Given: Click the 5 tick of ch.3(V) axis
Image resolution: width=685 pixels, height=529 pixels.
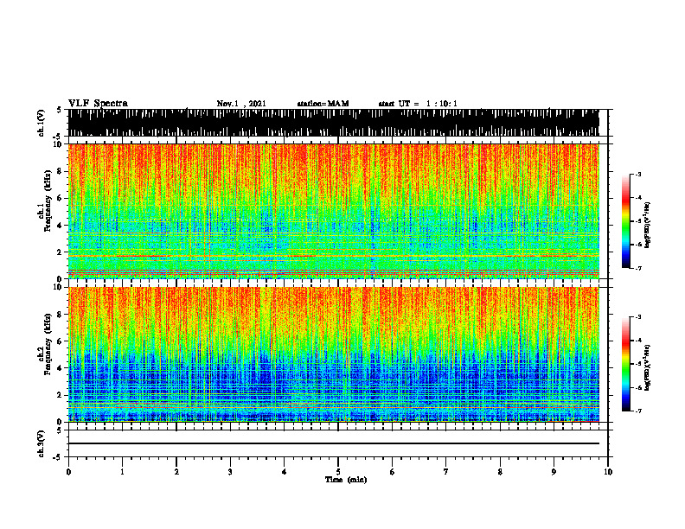Looking at the screenshot, I should click(61, 430).
